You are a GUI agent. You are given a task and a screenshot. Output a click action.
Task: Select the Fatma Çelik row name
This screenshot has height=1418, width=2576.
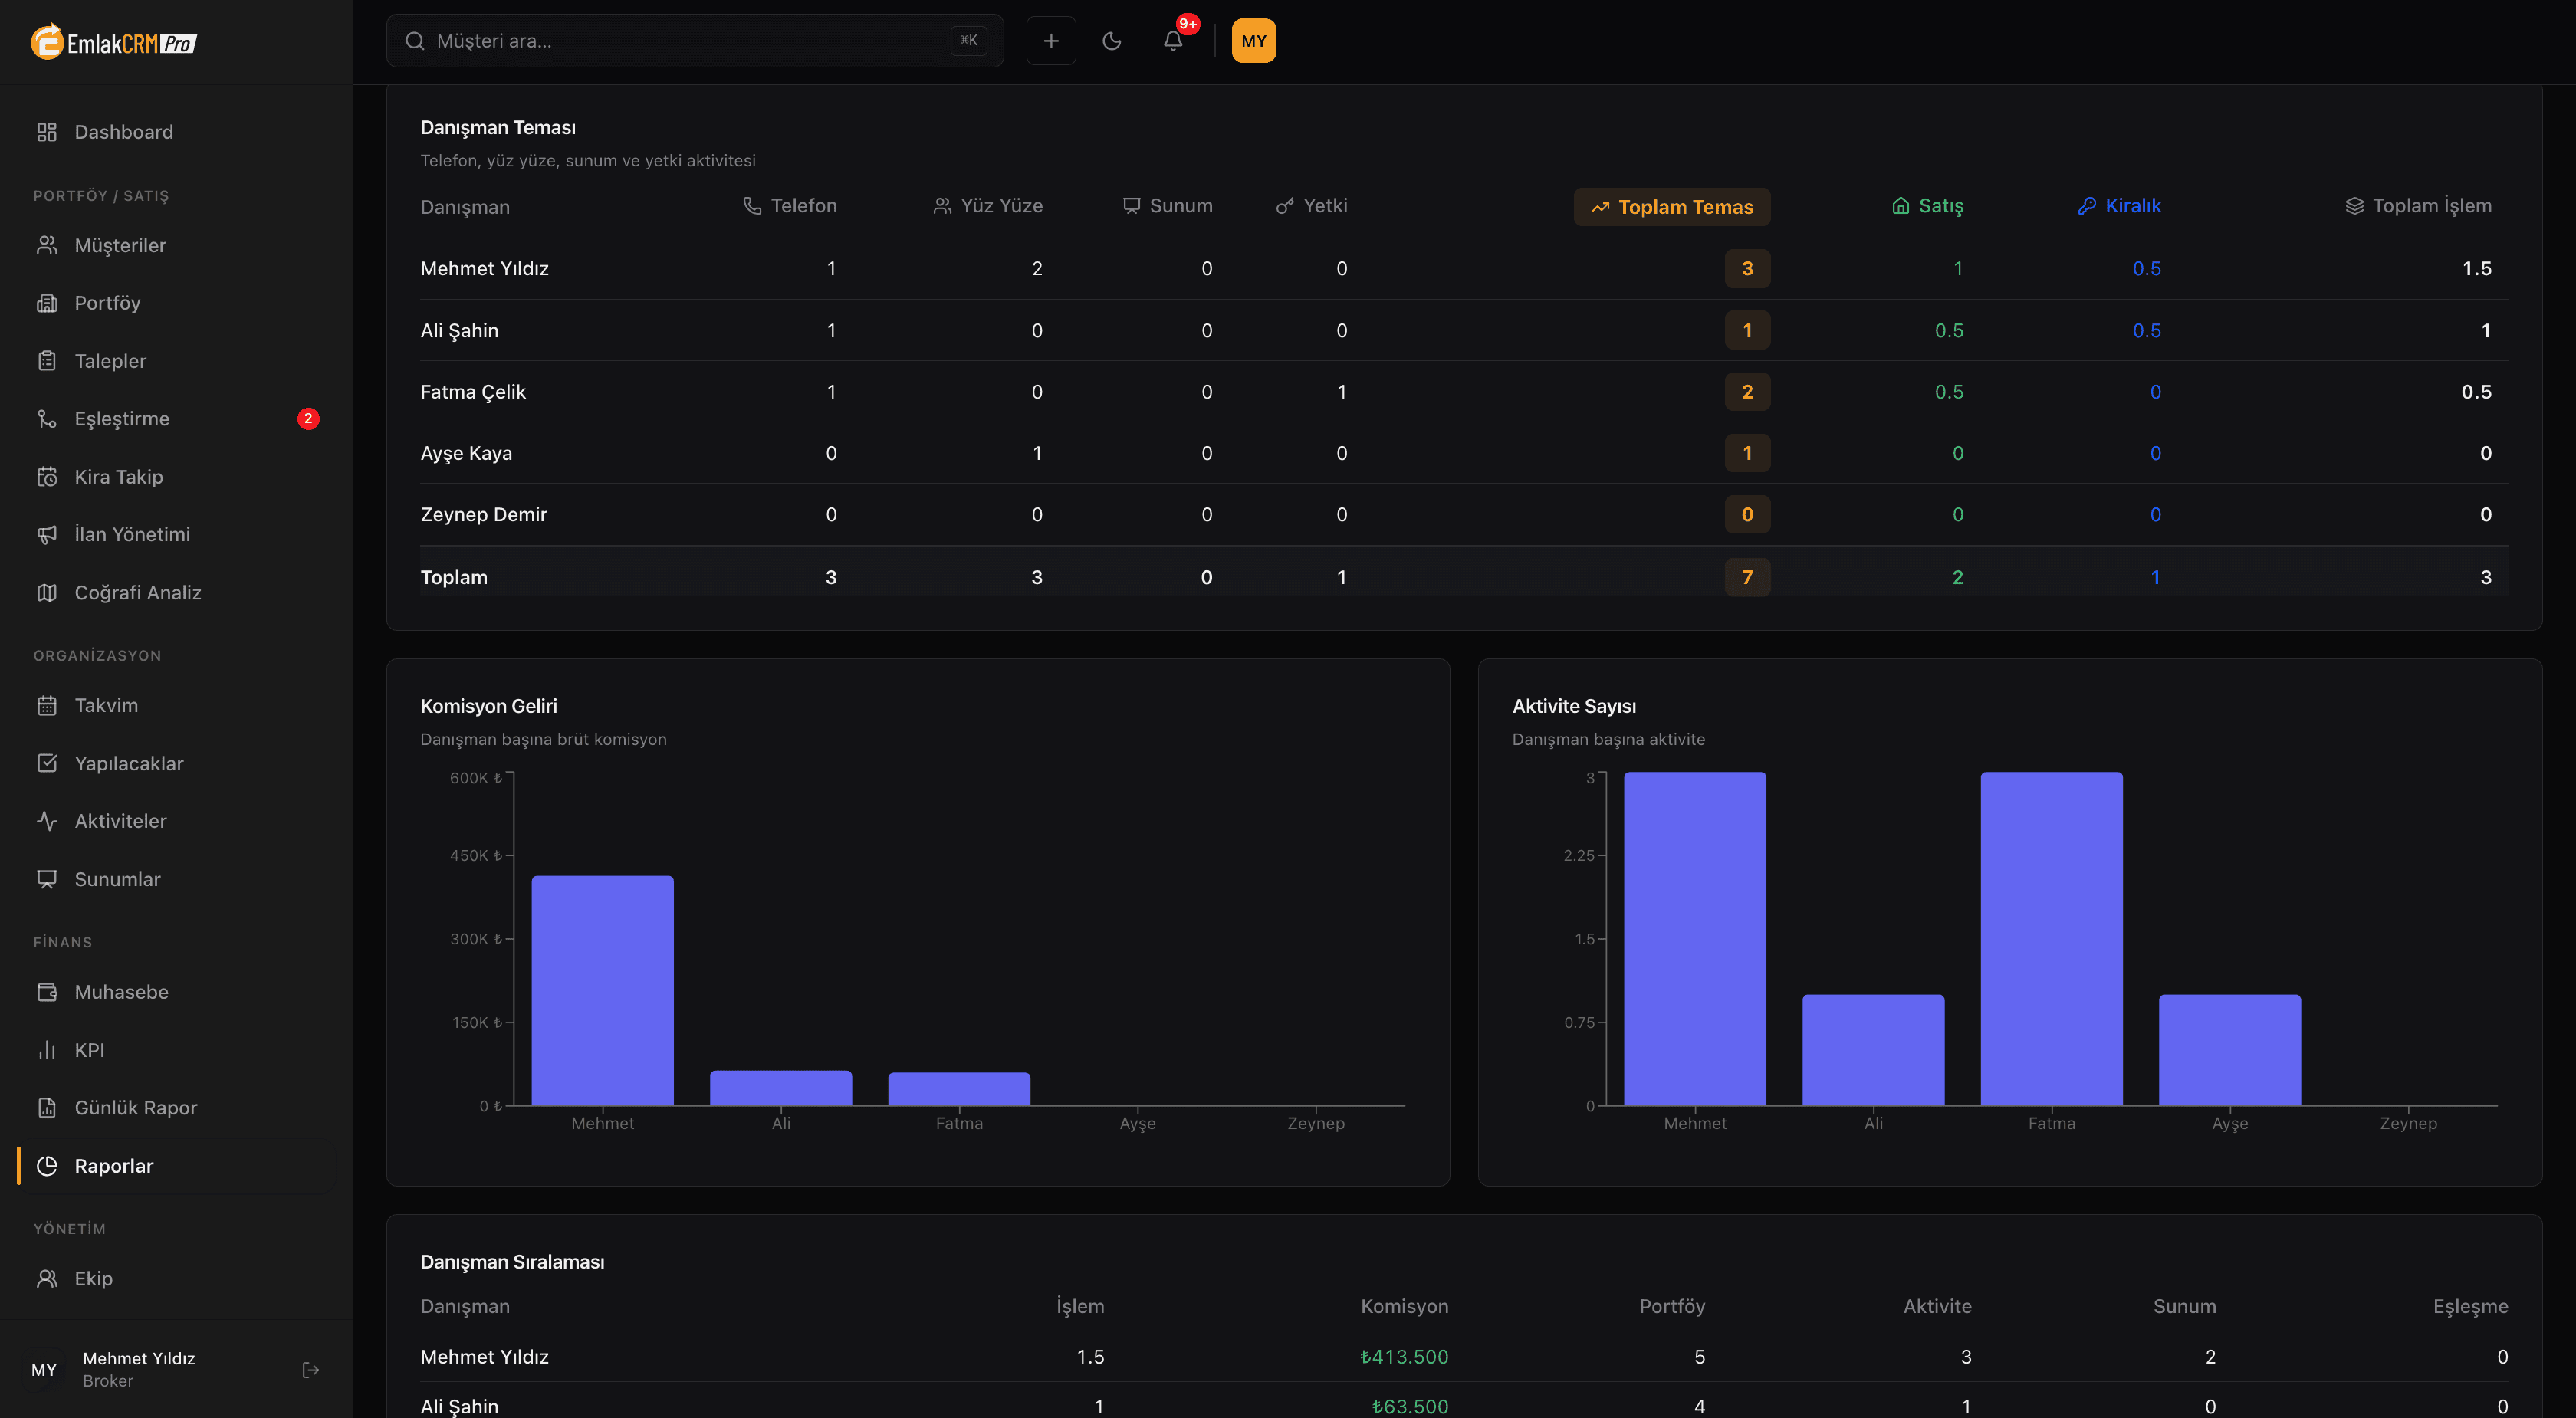[473, 392]
